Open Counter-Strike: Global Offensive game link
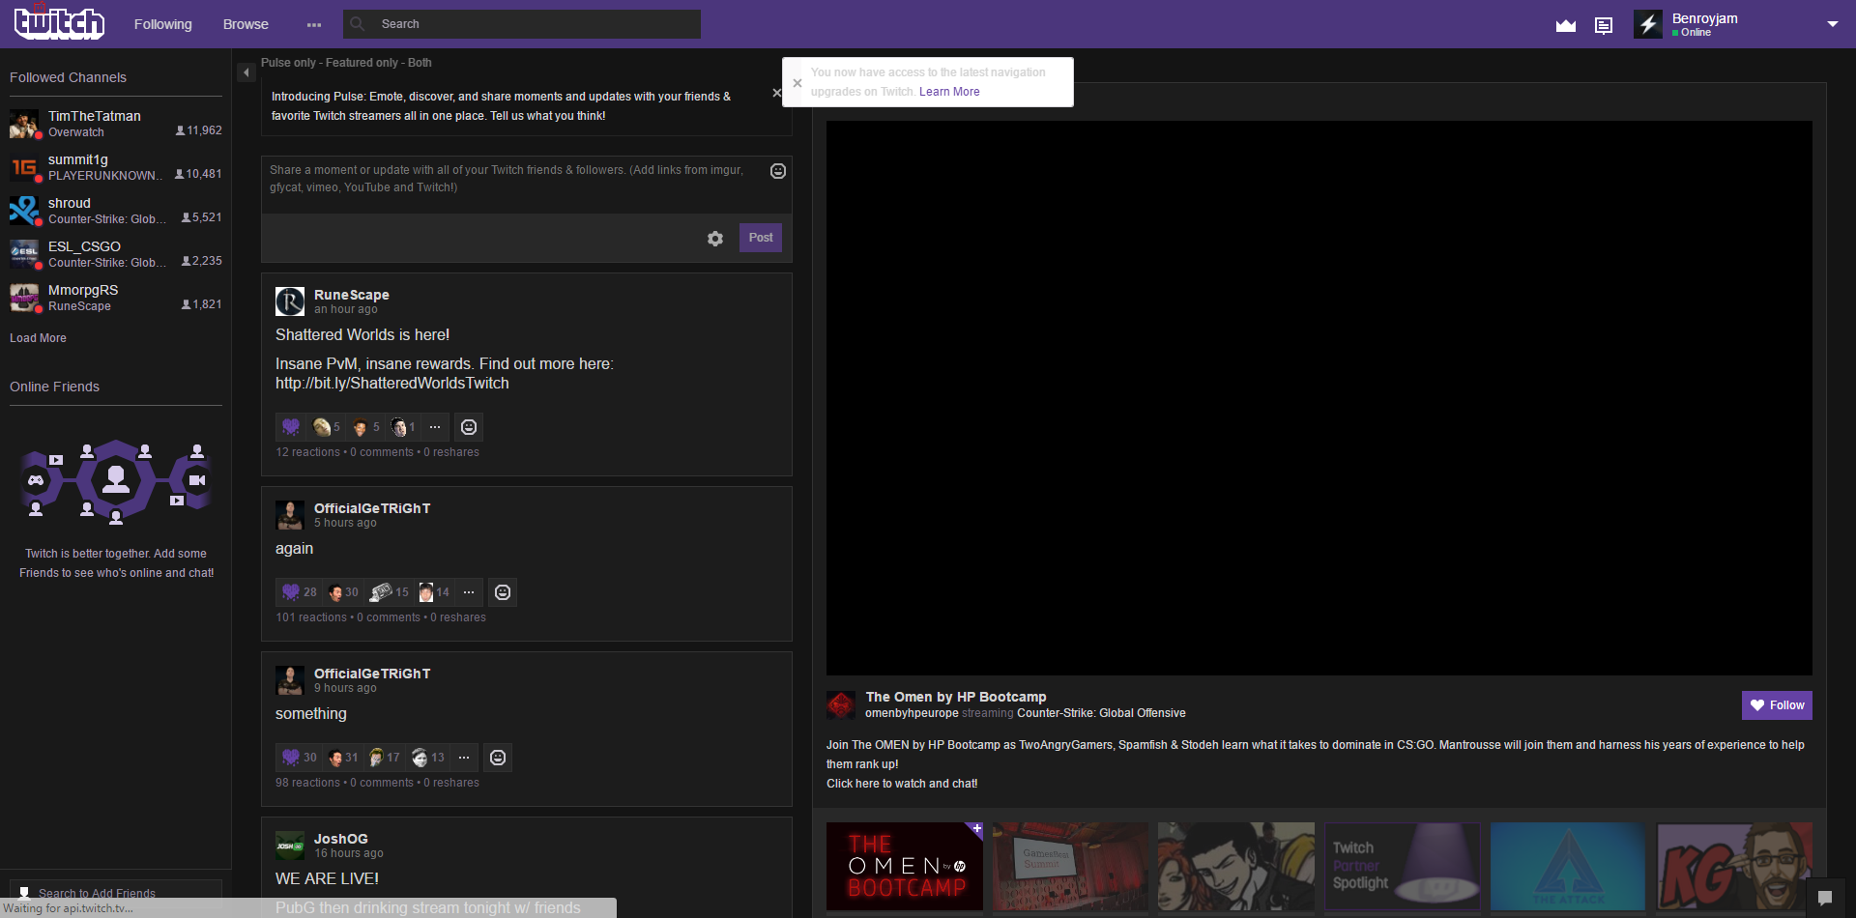Screen dimensions: 1856x918 click(x=1101, y=713)
